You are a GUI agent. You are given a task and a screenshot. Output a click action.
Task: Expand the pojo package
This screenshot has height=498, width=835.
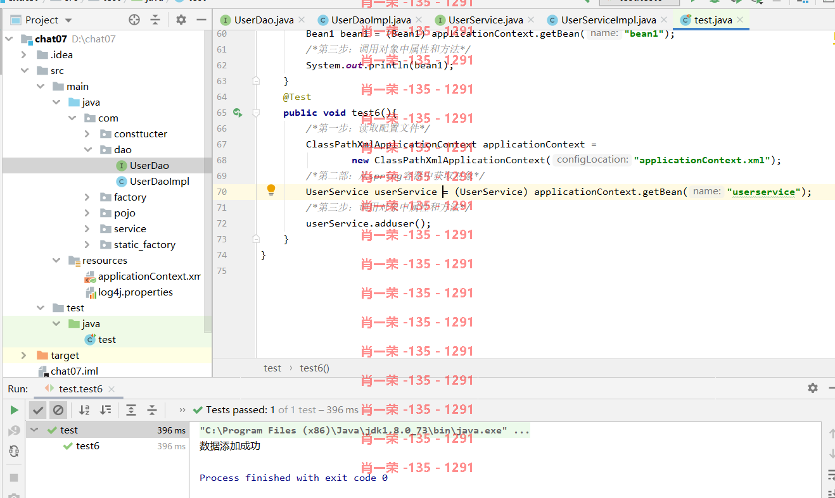(x=87, y=213)
